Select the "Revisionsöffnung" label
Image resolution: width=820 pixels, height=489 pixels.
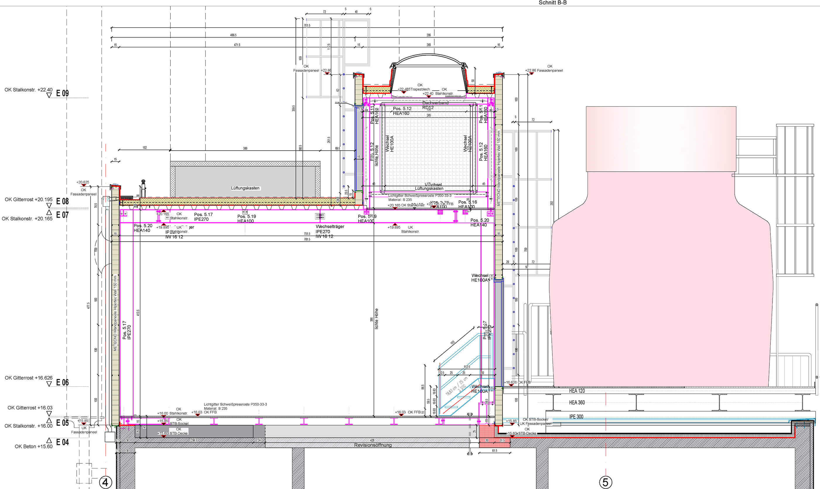(373, 445)
